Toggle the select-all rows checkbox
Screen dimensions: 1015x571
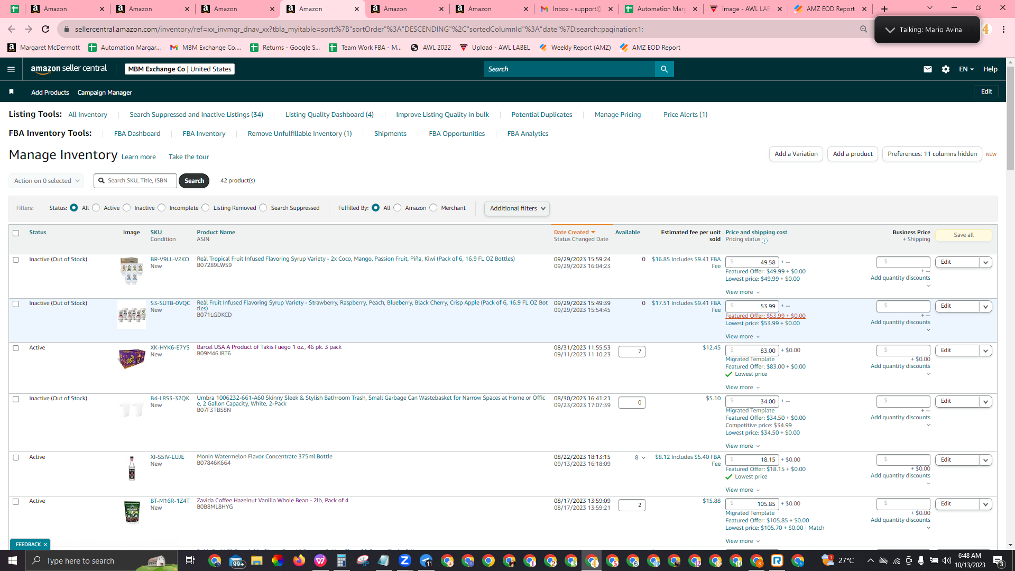(x=16, y=233)
